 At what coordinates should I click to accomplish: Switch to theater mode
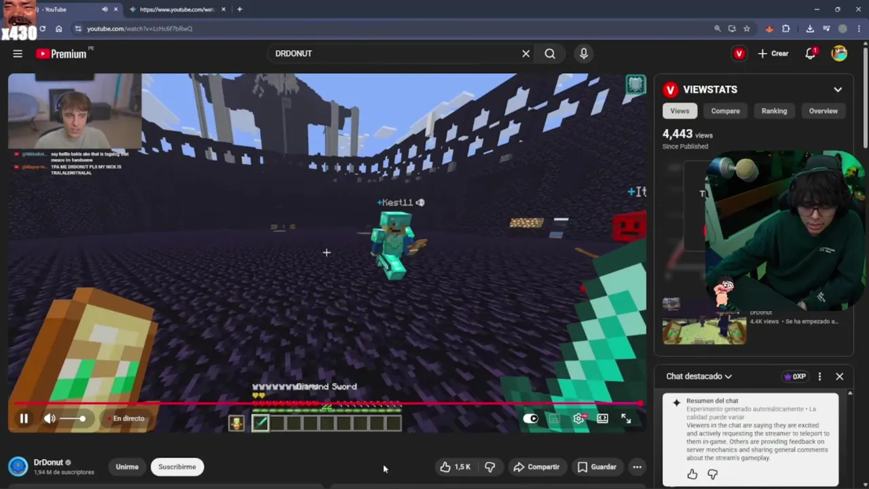click(602, 418)
